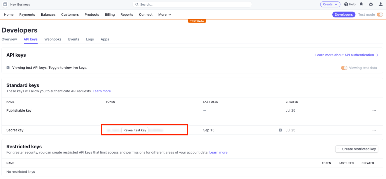Viewport: 386px width, 179px height.
Task: Open Help via the question mark icon
Action: click(x=346, y=5)
